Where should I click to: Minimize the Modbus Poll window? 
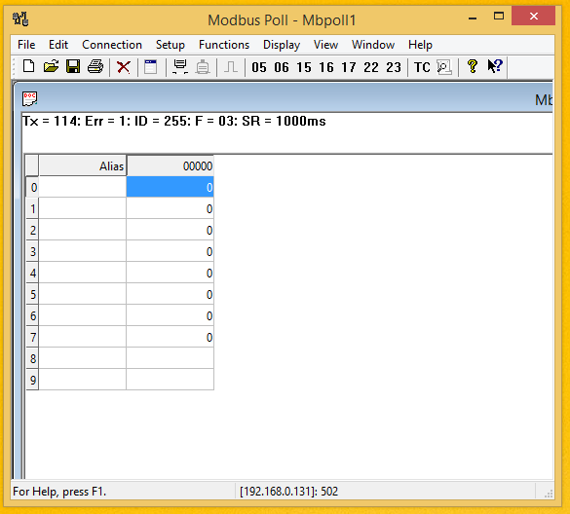coord(473,17)
